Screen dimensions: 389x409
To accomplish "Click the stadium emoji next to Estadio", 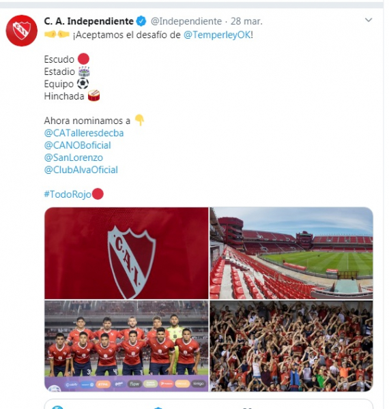I will pos(84,71).
